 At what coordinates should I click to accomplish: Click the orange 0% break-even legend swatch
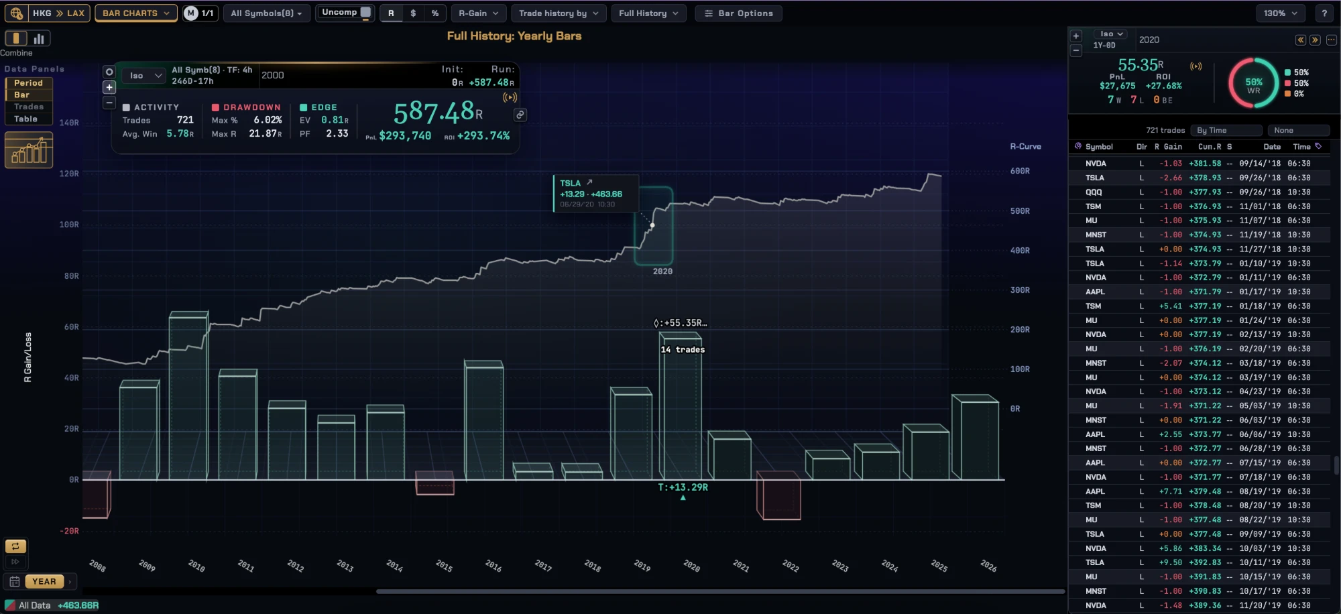(1287, 94)
